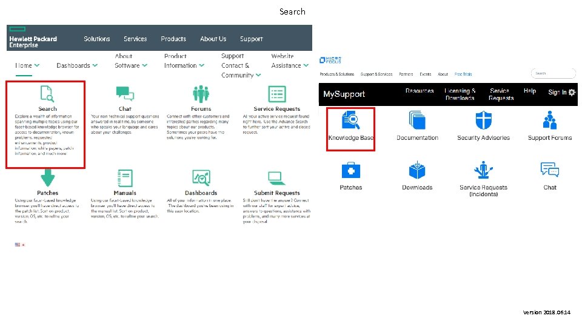Click the Partners link
The width and height of the screenshot is (582, 327).
406,74
